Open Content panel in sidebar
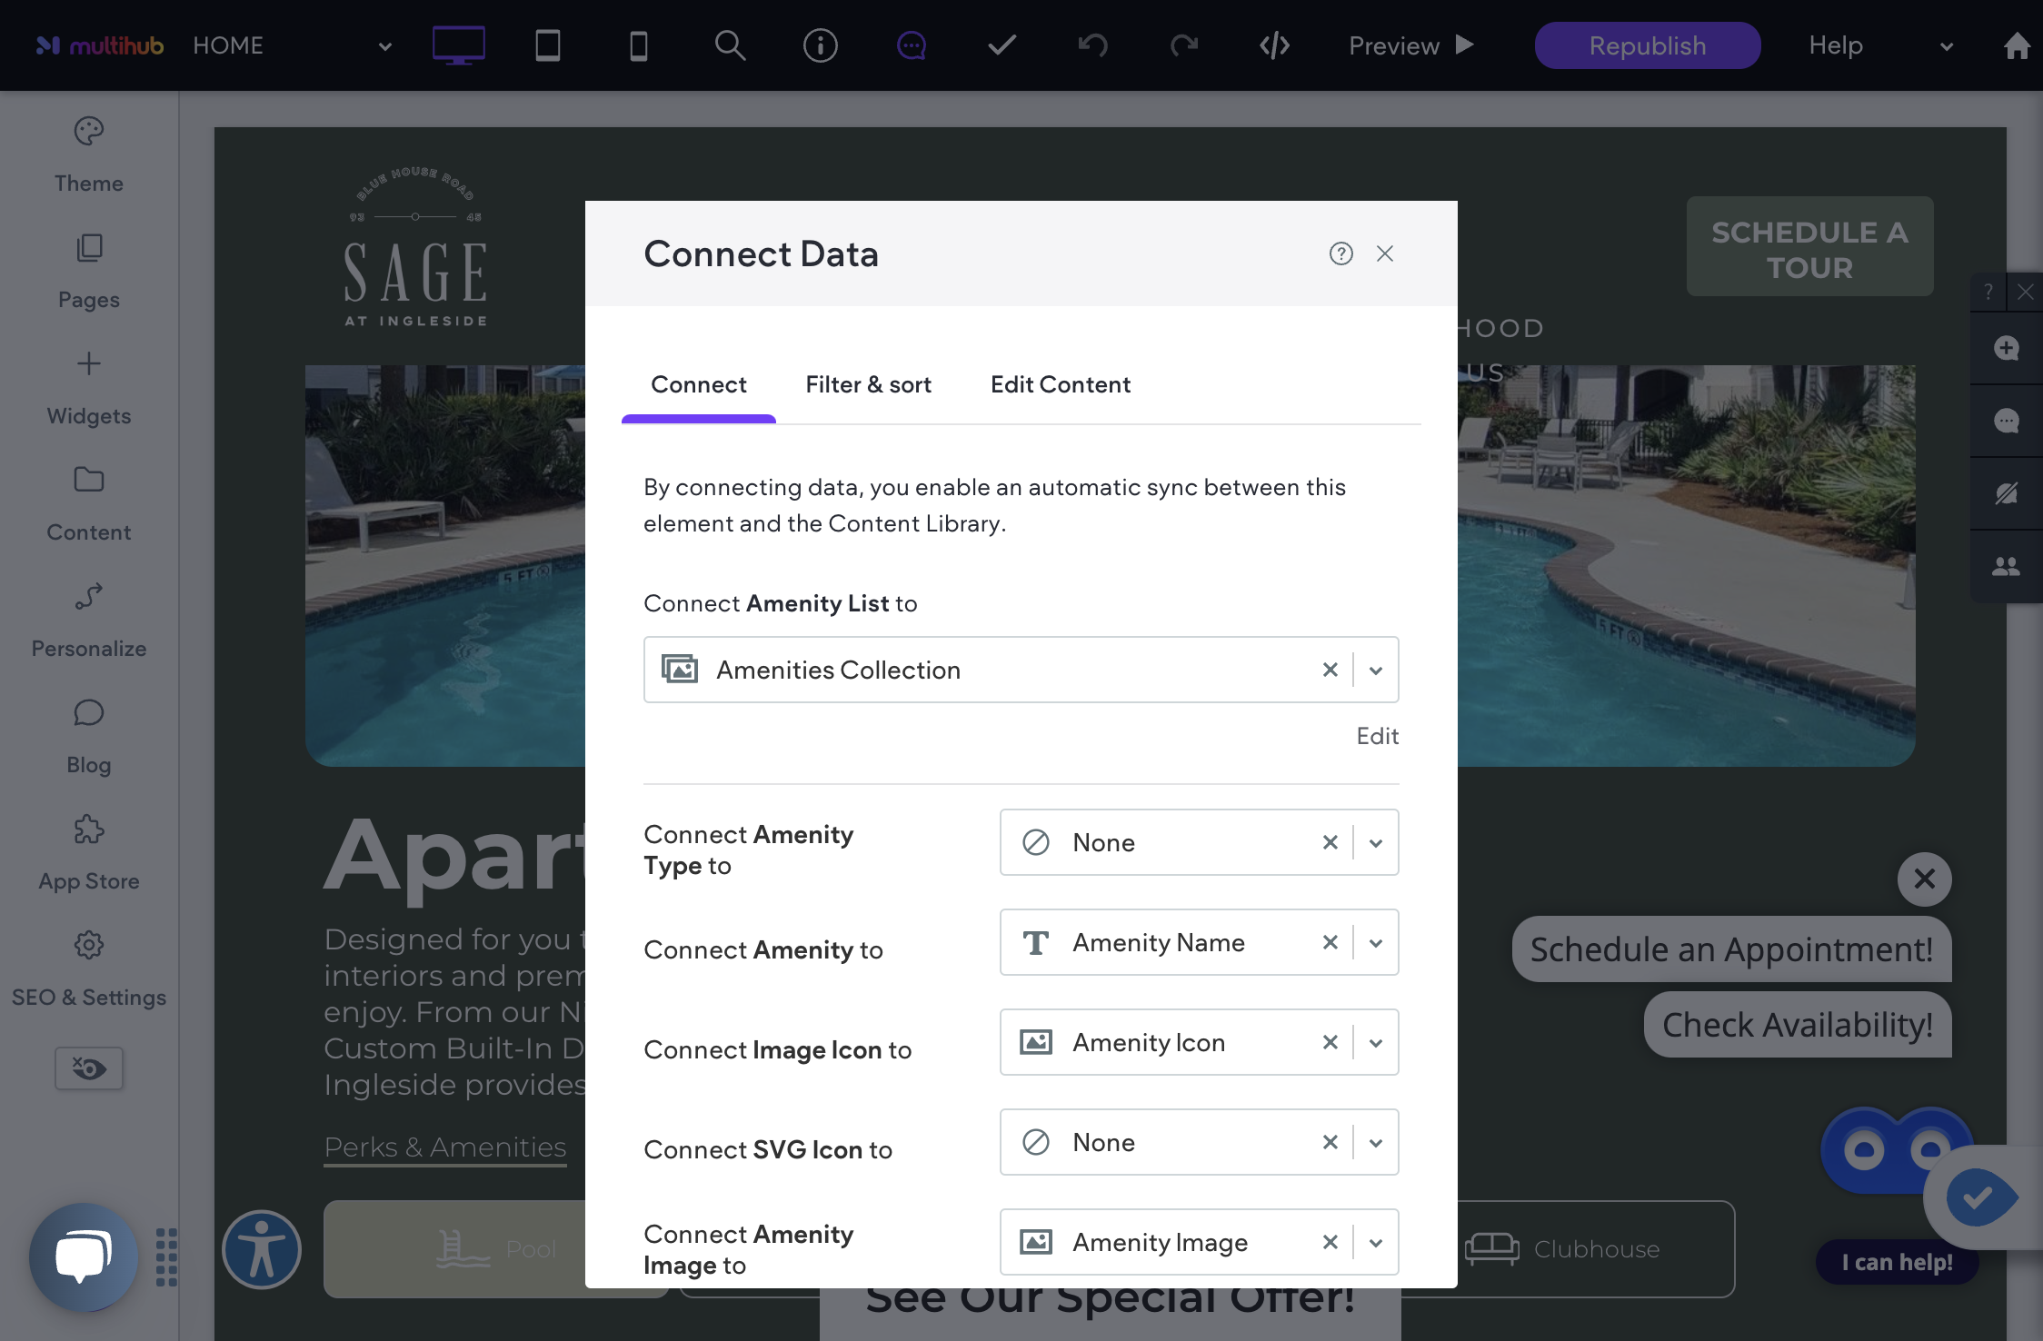The width and height of the screenshot is (2043, 1341). [x=89, y=504]
